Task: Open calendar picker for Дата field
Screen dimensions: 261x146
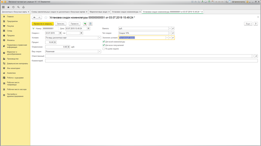Action: (88, 29)
